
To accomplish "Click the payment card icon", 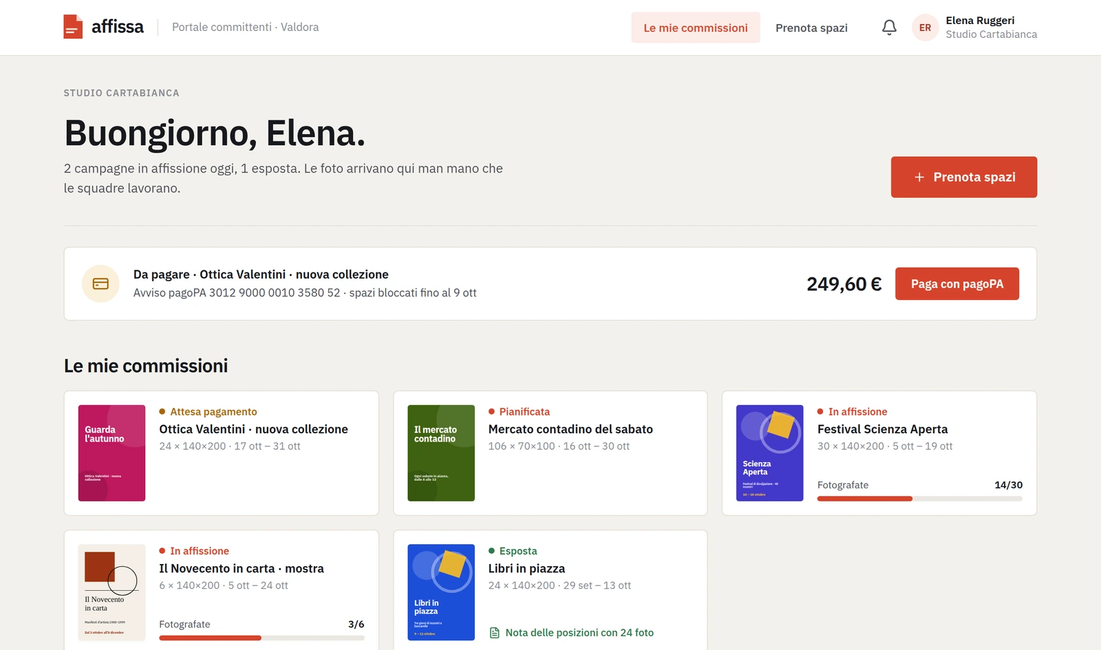I will [x=100, y=283].
